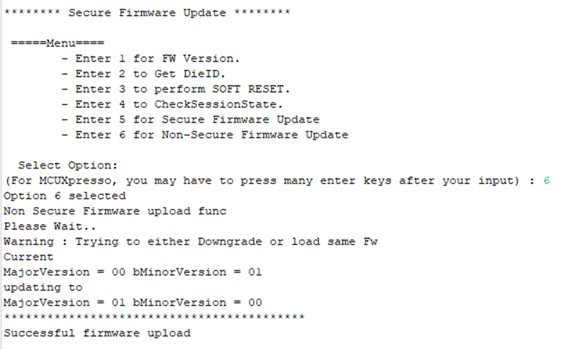Click the "updating to" line

43,287
